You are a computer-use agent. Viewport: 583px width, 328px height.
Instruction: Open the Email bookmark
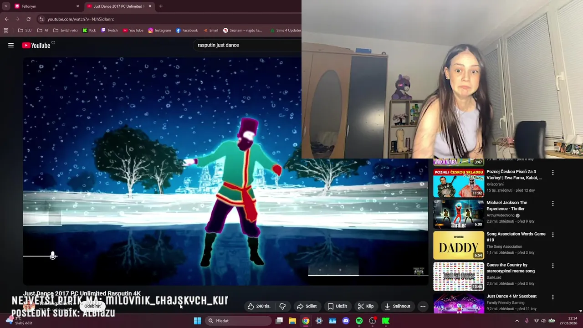click(210, 31)
